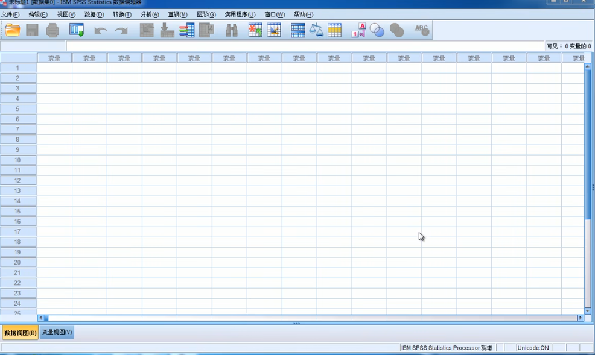The width and height of the screenshot is (595, 355).
Task: Open the 视图(V) menu
Action: [x=66, y=14]
